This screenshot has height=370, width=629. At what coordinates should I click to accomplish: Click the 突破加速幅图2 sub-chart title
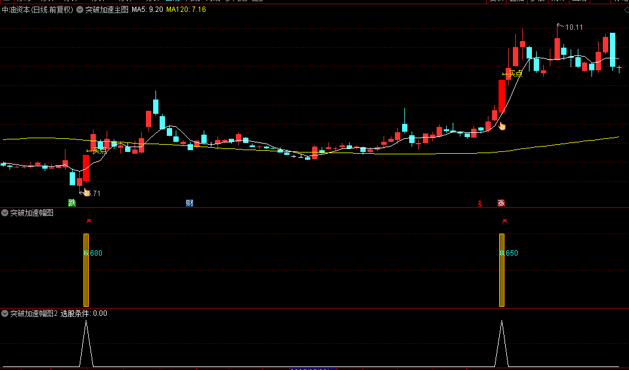click(34, 313)
